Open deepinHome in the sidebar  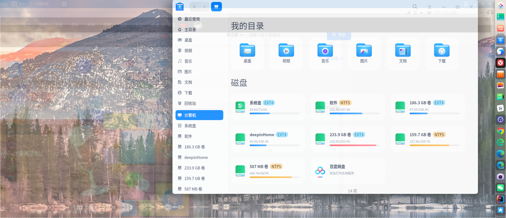(x=199, y=158)
